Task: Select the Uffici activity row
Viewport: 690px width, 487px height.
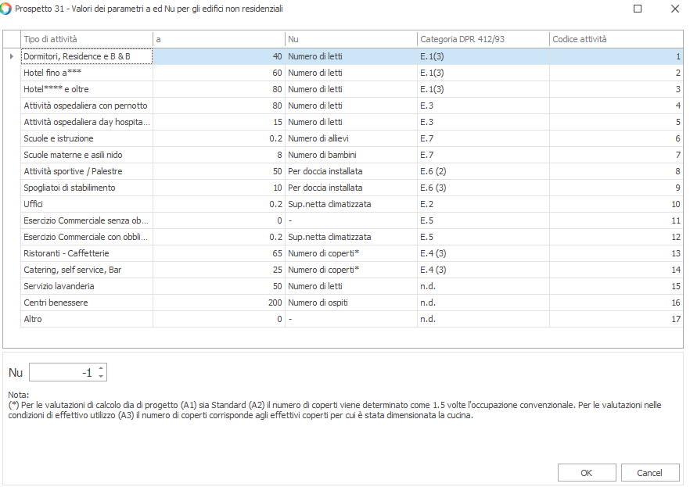Action: point(86,204)
